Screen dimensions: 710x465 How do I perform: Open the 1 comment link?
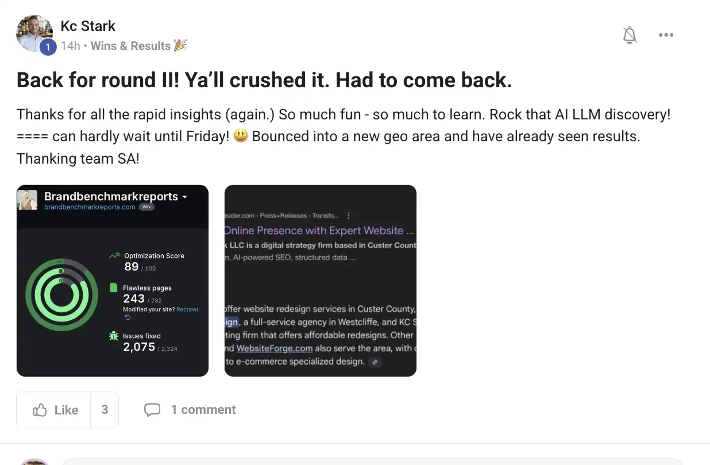tap(203, 410)
